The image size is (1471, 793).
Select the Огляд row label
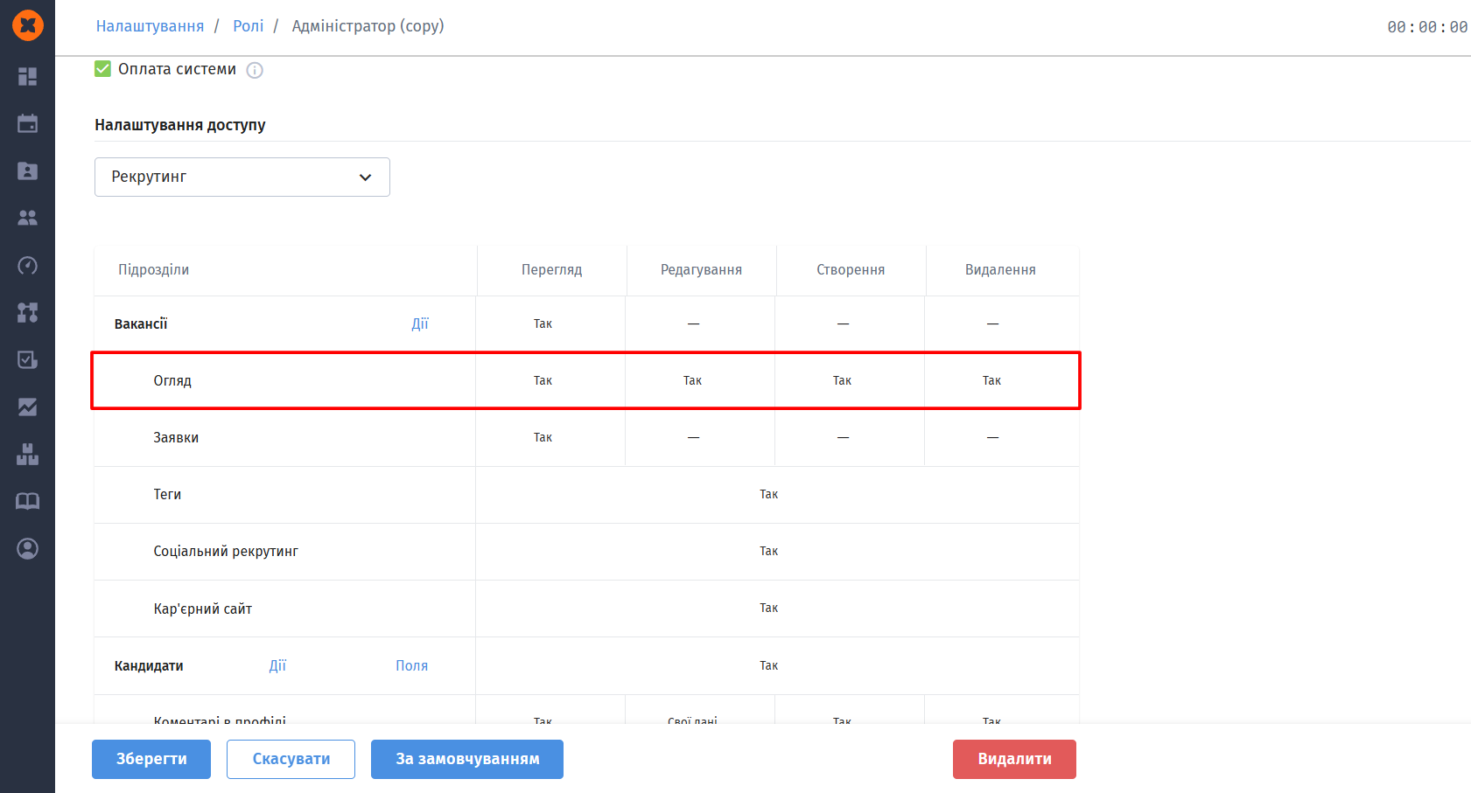tap(172, 380)
